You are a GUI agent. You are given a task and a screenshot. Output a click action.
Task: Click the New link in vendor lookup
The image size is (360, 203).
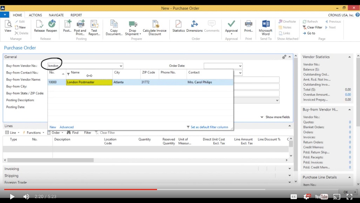pos(53,127)
